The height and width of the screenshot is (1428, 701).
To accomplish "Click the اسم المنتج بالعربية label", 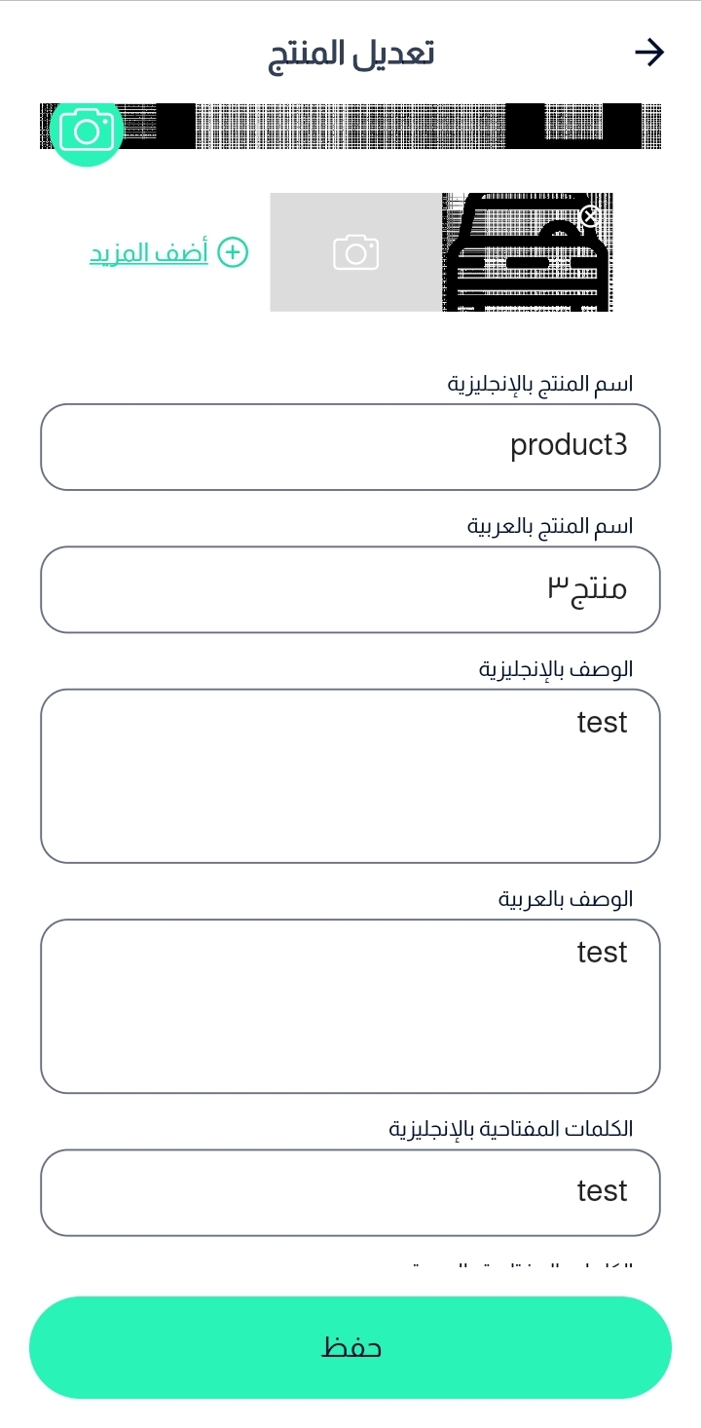I will [550, 526].
